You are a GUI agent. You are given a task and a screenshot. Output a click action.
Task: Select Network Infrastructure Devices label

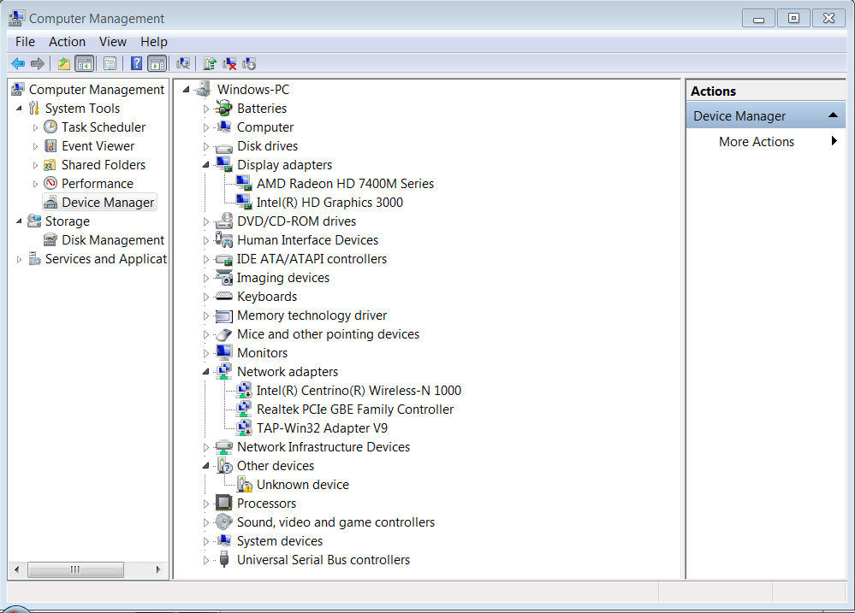324,447
